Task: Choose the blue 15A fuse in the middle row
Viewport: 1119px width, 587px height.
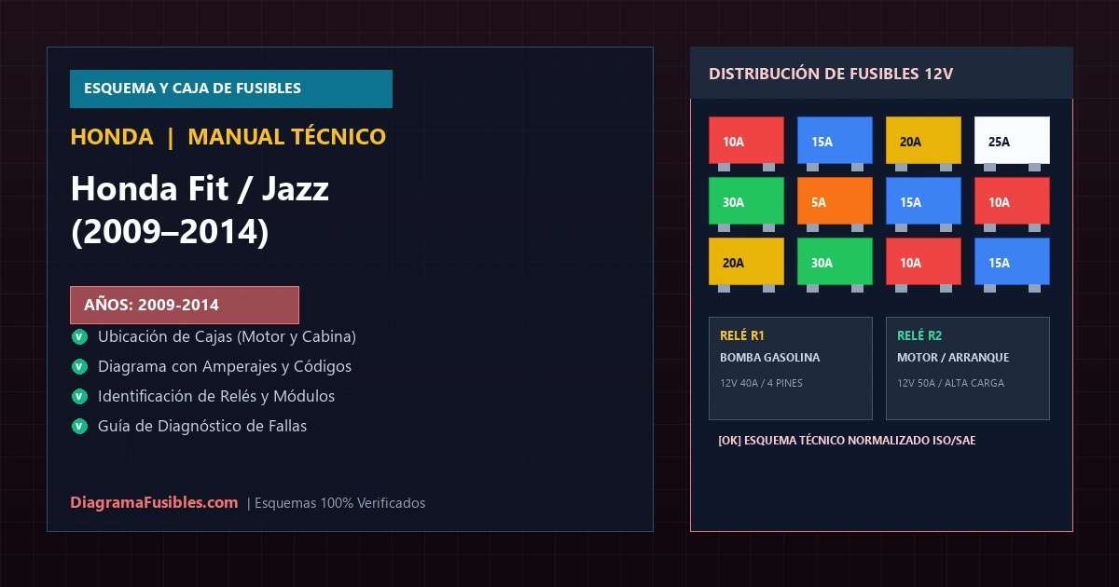Action: pyautogui.click(x=923, y=201)
